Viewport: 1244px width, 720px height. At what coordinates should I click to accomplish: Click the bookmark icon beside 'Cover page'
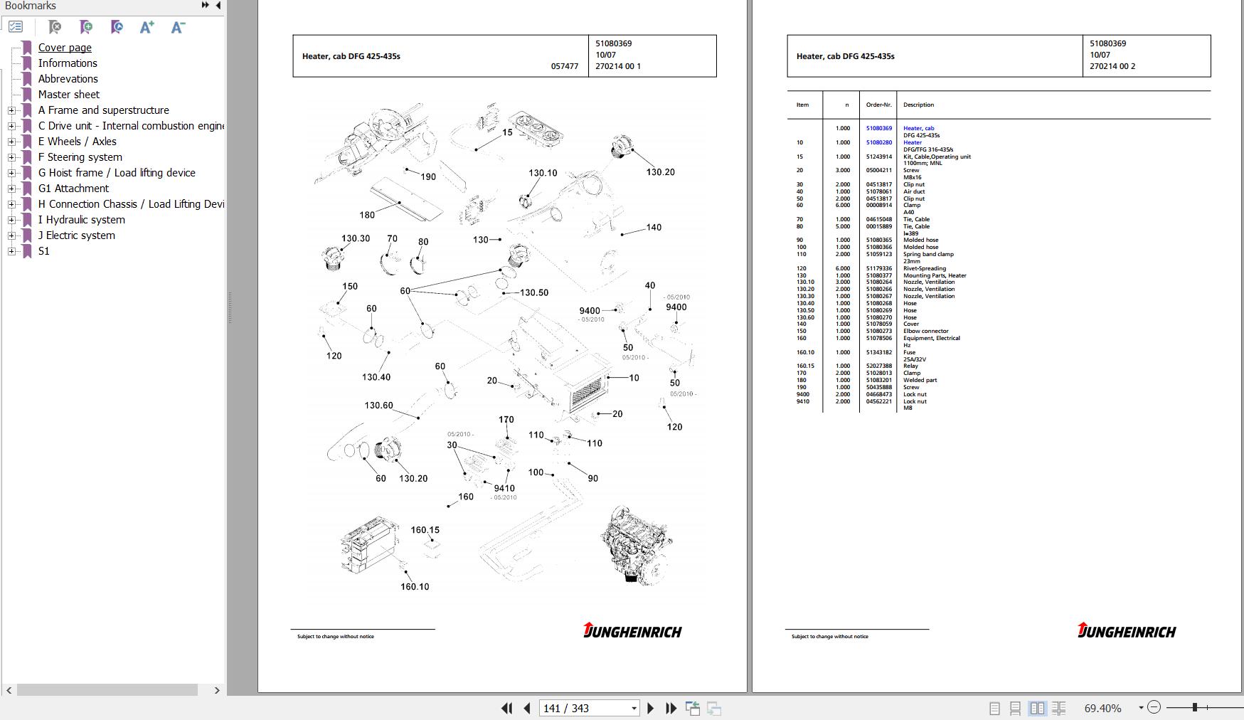tap(27, 48)
